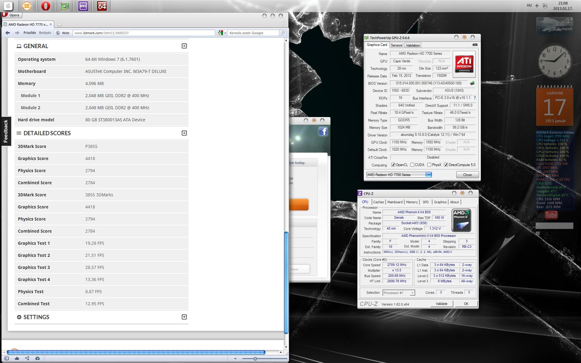Adjust the page zoom slider
Image resolution: width=581 pixels, height=363 pixels.
pyautogui.click(x=255, y=359)
